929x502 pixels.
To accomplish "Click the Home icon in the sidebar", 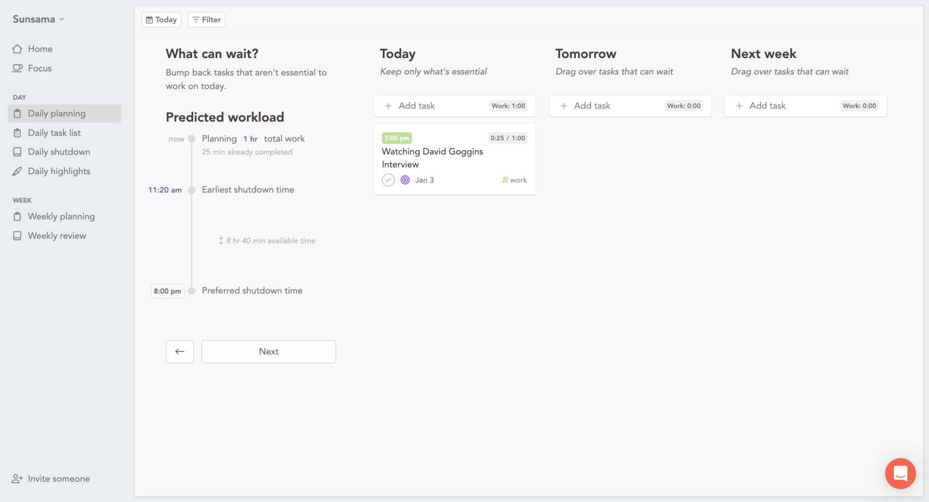I will coord(18,49).
